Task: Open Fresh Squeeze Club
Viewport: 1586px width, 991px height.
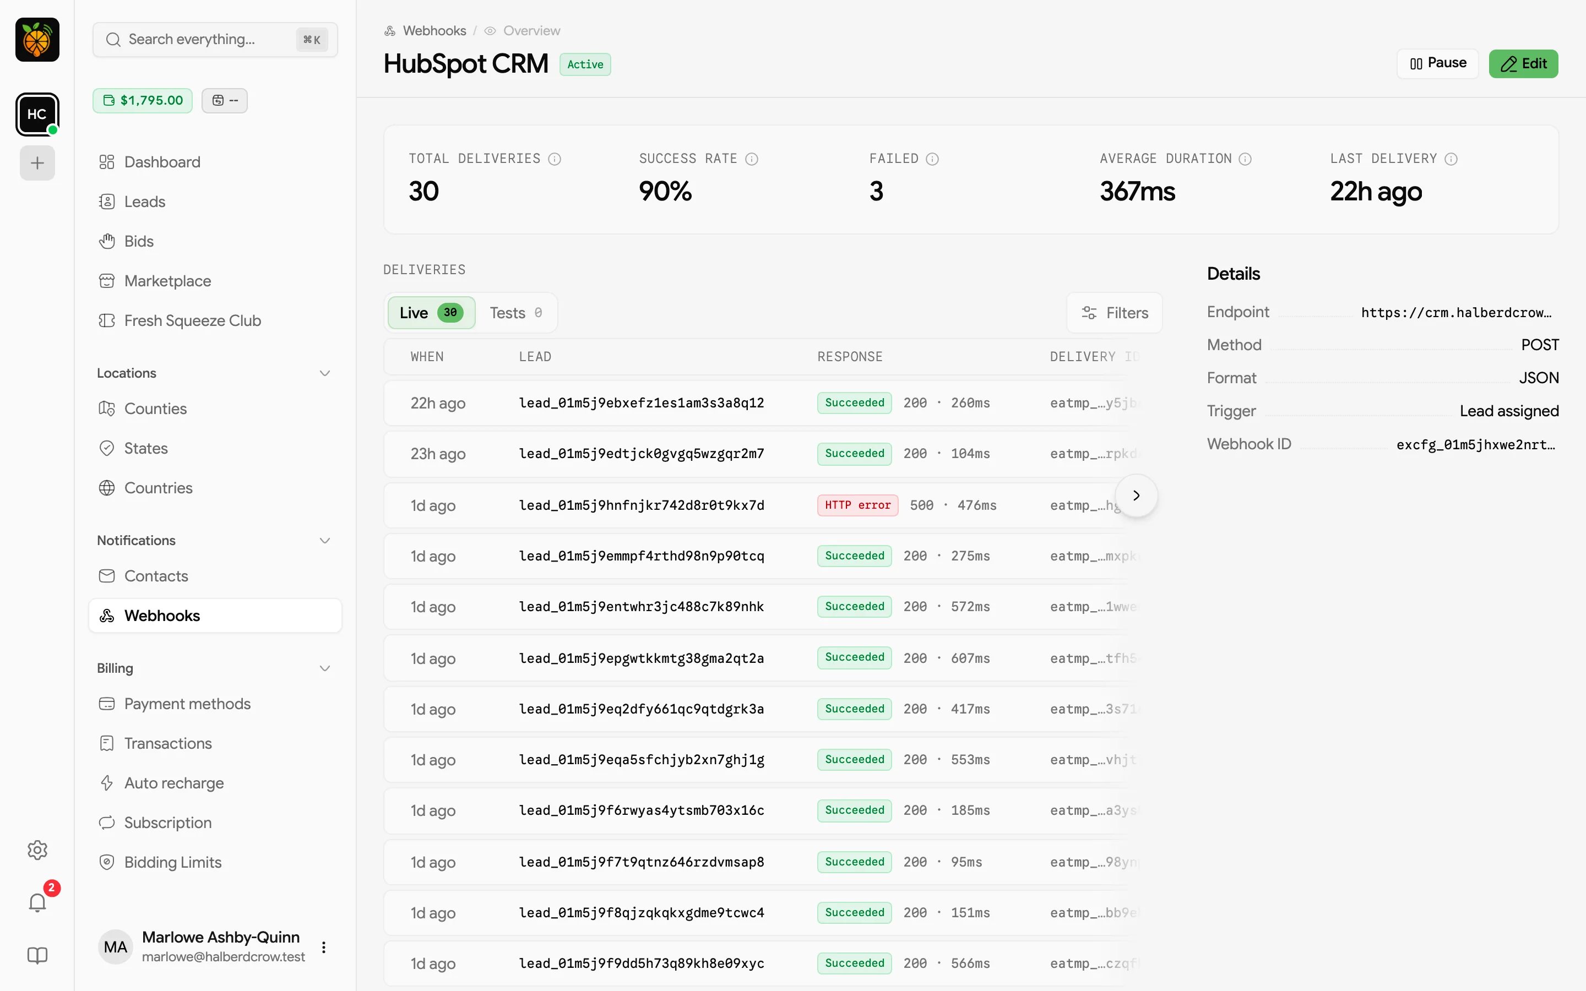Action: [215, 320]
